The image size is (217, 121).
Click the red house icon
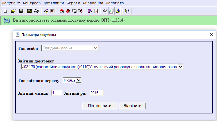click(x=62, y=11)
